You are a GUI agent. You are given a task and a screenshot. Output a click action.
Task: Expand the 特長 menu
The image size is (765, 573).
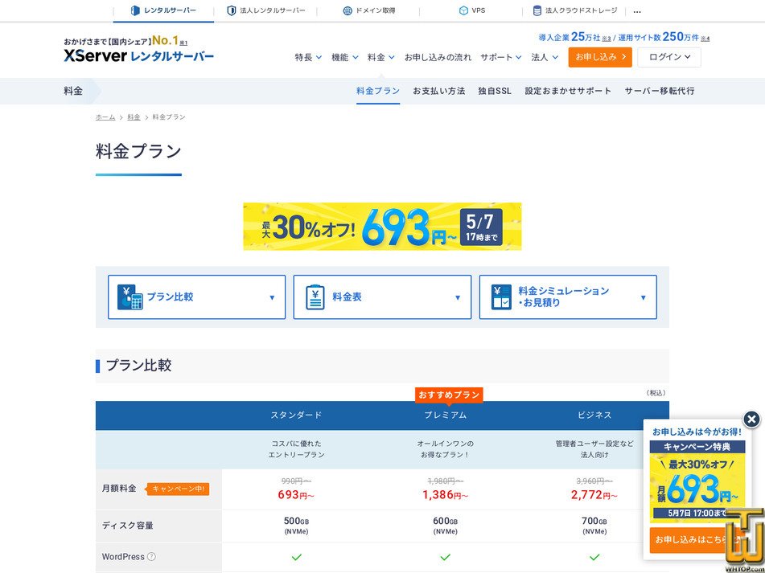(308, 58)
